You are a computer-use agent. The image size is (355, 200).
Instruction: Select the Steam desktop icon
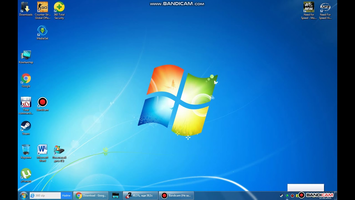(26, 128)
